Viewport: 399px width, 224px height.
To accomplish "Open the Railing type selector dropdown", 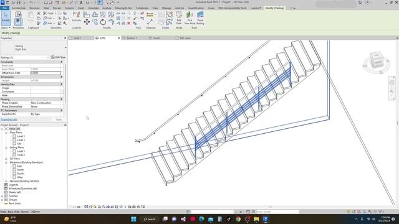I will pyautogui.click(x=65, y=48).
